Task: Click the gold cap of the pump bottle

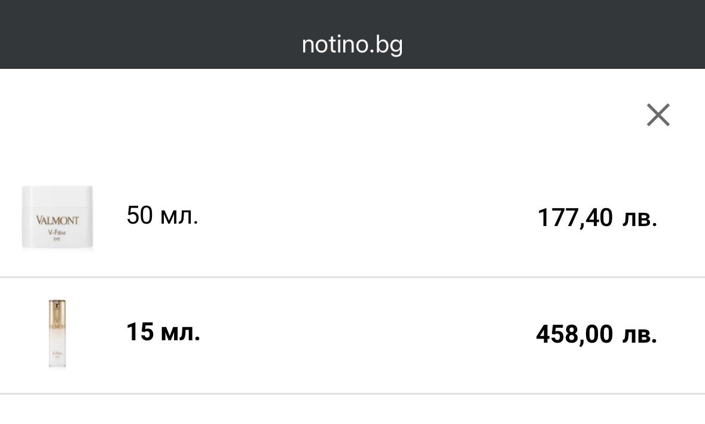Action: [x=57, y=310]
